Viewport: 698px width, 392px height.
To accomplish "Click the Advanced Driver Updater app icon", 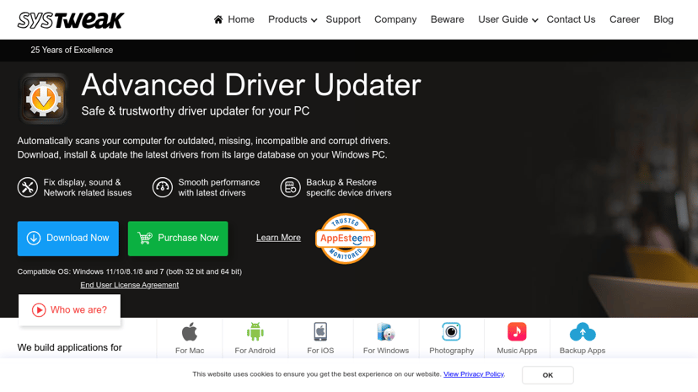I will 43,99.
